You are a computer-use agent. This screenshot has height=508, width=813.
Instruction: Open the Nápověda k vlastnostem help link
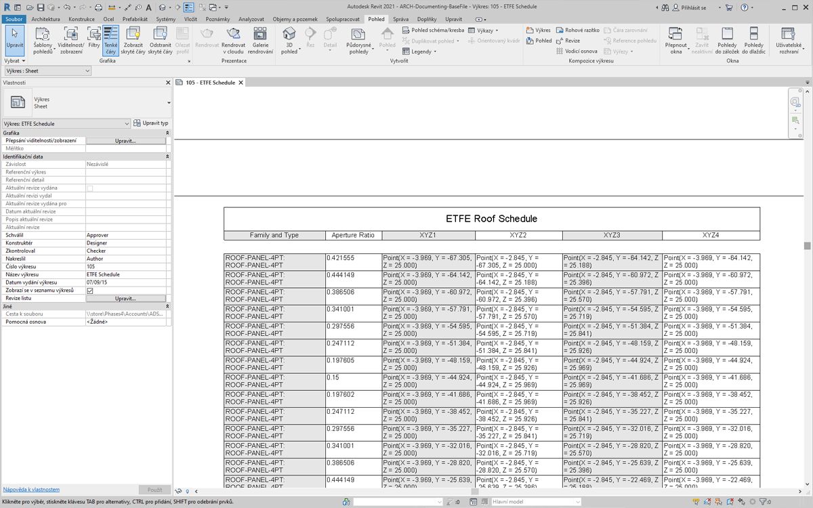(31, 489)
